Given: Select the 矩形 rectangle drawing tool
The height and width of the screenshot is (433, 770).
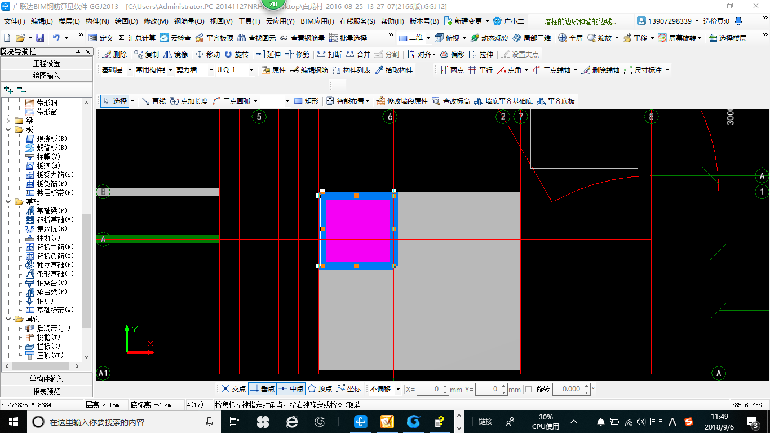Looking at the screenshot, I should point(307,101).
